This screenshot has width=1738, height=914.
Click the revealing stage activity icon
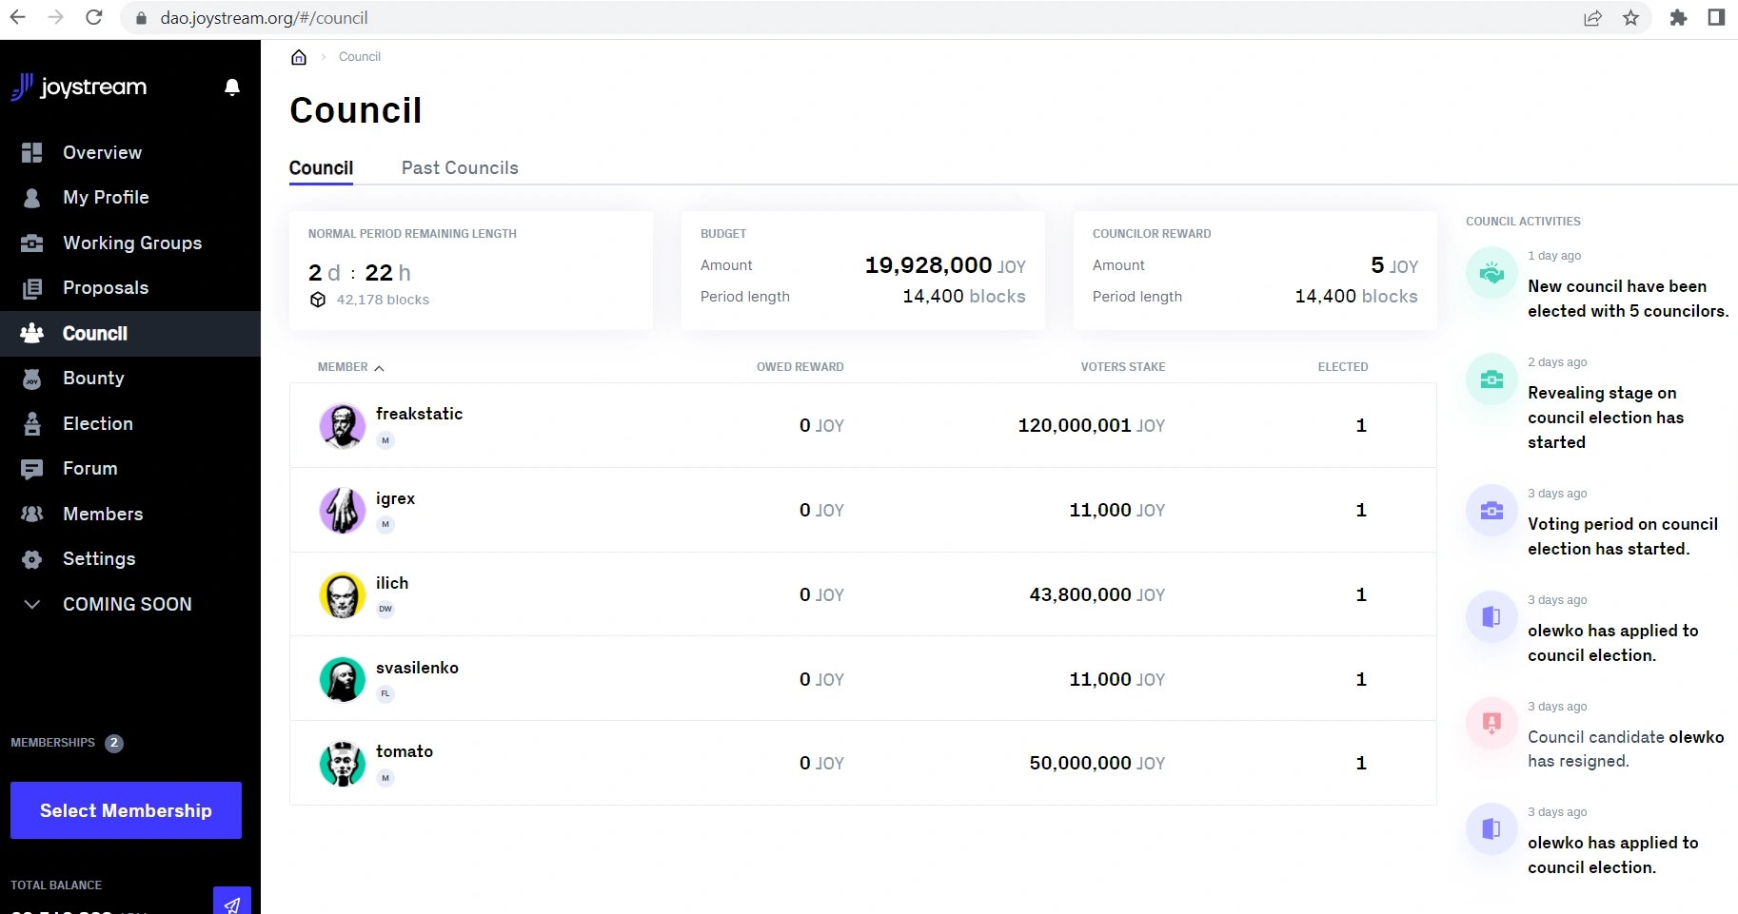click(x=1491, y=379)
